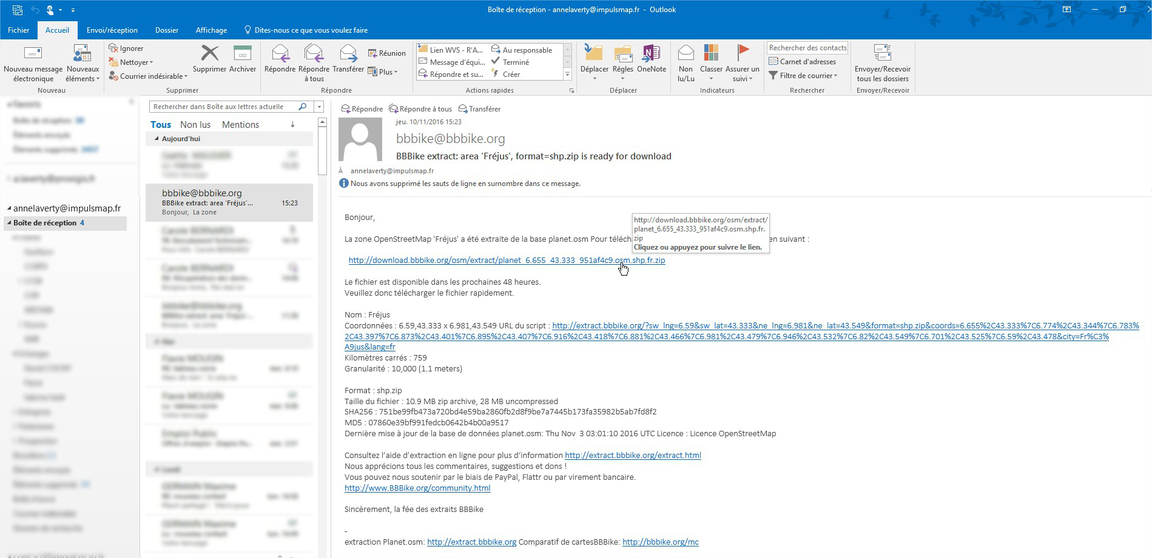Switch to the Accueil tab
1152x558 pixels.
(57, 30)
